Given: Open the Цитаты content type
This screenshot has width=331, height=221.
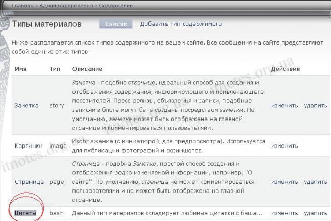Looking at the screenshot, I should coord(25,213).
